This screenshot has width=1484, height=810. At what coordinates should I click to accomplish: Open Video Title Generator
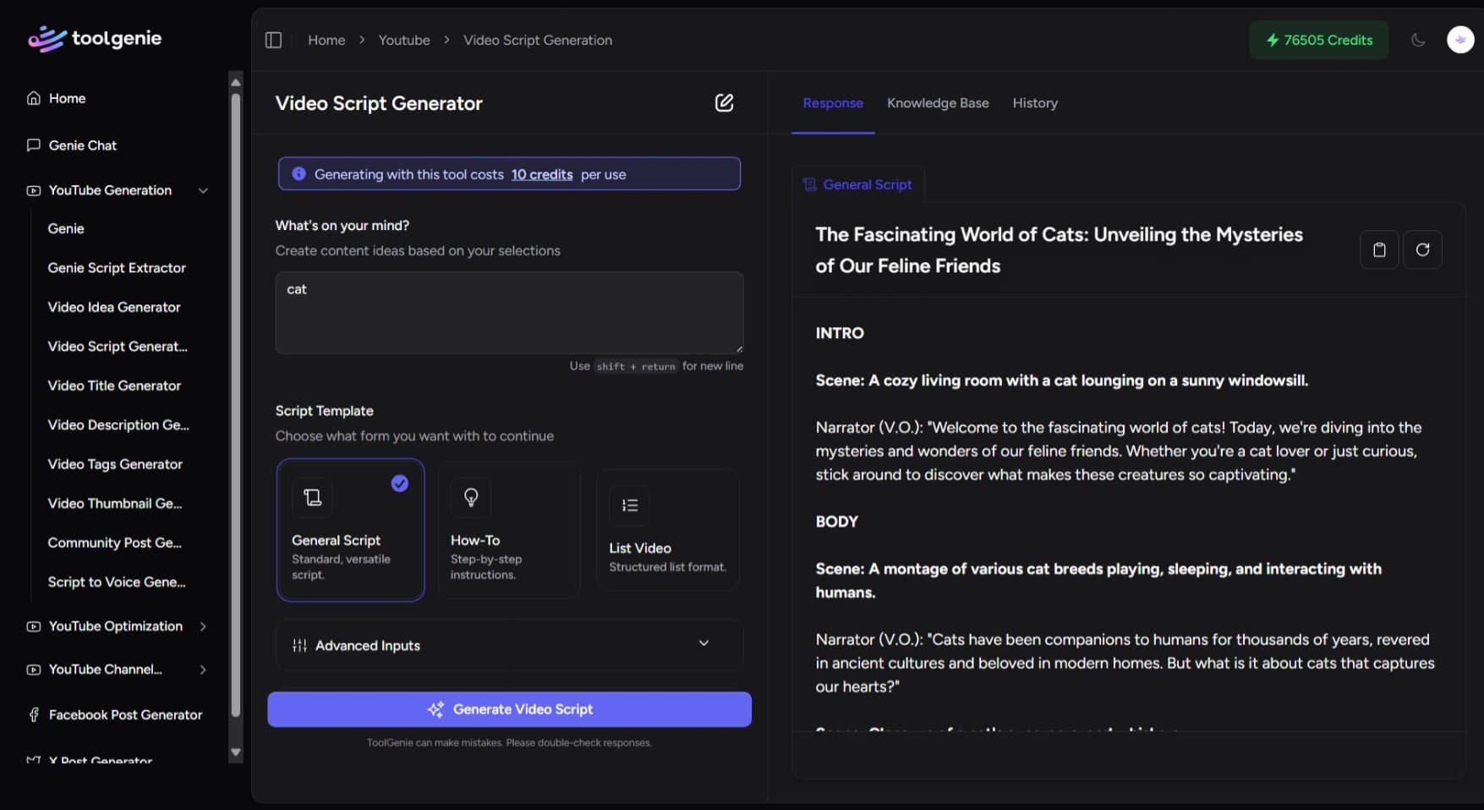114,386
